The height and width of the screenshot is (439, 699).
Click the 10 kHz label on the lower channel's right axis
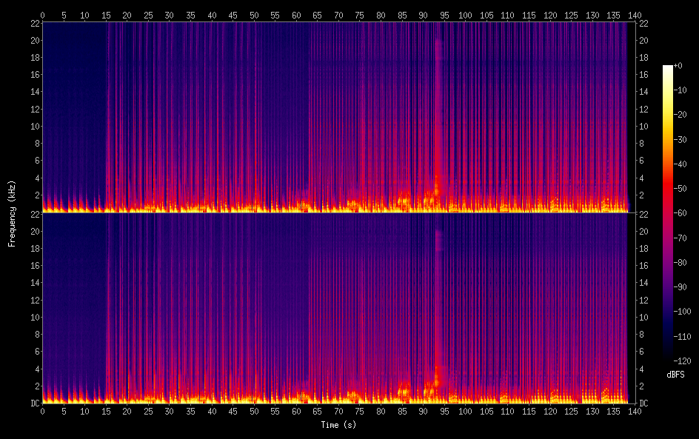pyautogui.click(x=643, y=318)
